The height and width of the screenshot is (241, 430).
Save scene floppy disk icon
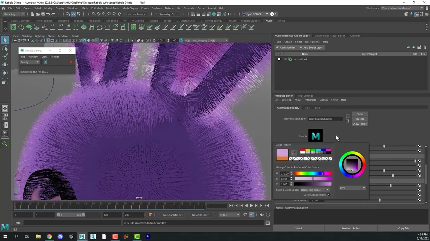coord(43,14)
